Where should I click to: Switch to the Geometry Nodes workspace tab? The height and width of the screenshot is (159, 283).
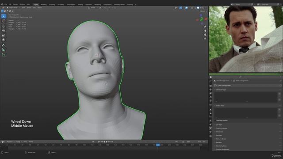(x=119, y=5)
